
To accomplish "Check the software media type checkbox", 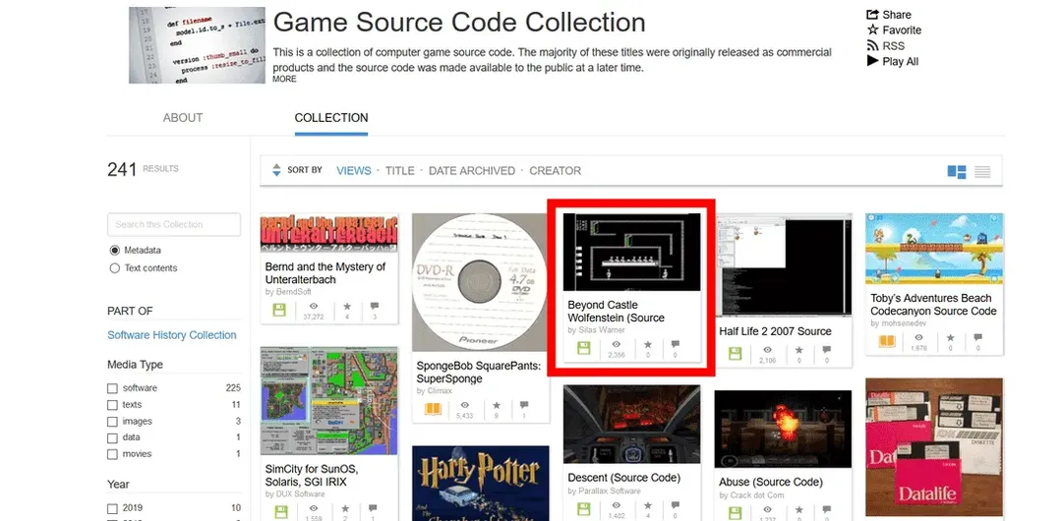I will click(113, 388).
